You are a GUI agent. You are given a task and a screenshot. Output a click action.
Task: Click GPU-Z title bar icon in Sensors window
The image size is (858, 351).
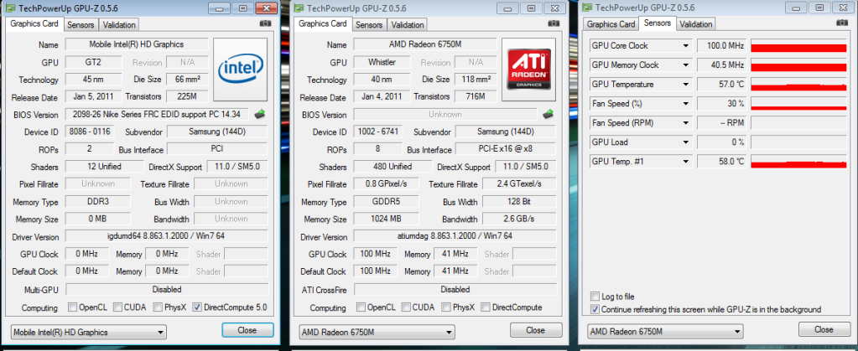pyautogui.click(x=586, y=8)
